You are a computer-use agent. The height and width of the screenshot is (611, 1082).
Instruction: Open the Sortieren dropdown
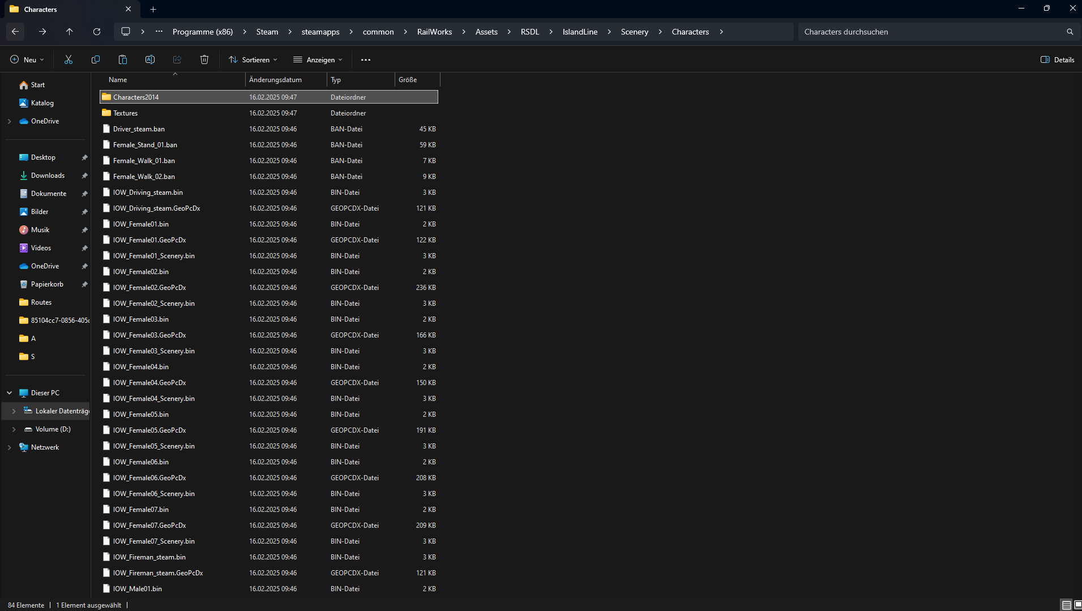[x=253, y=59]
